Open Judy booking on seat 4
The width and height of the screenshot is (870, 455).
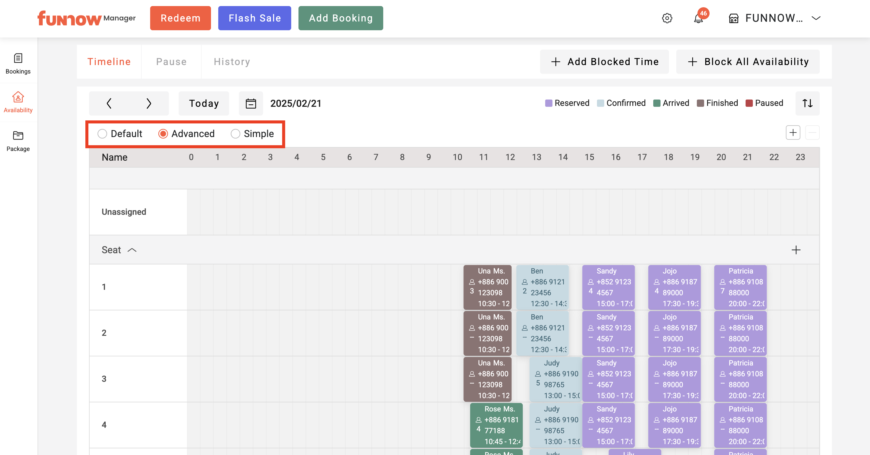tap(555, 425)
